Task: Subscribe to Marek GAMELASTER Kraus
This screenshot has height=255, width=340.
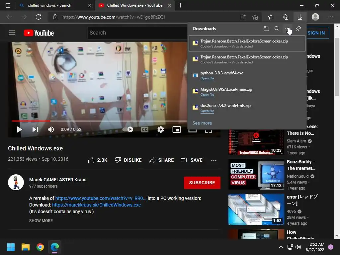Action: pyautogui.click(x=202, y=183)
